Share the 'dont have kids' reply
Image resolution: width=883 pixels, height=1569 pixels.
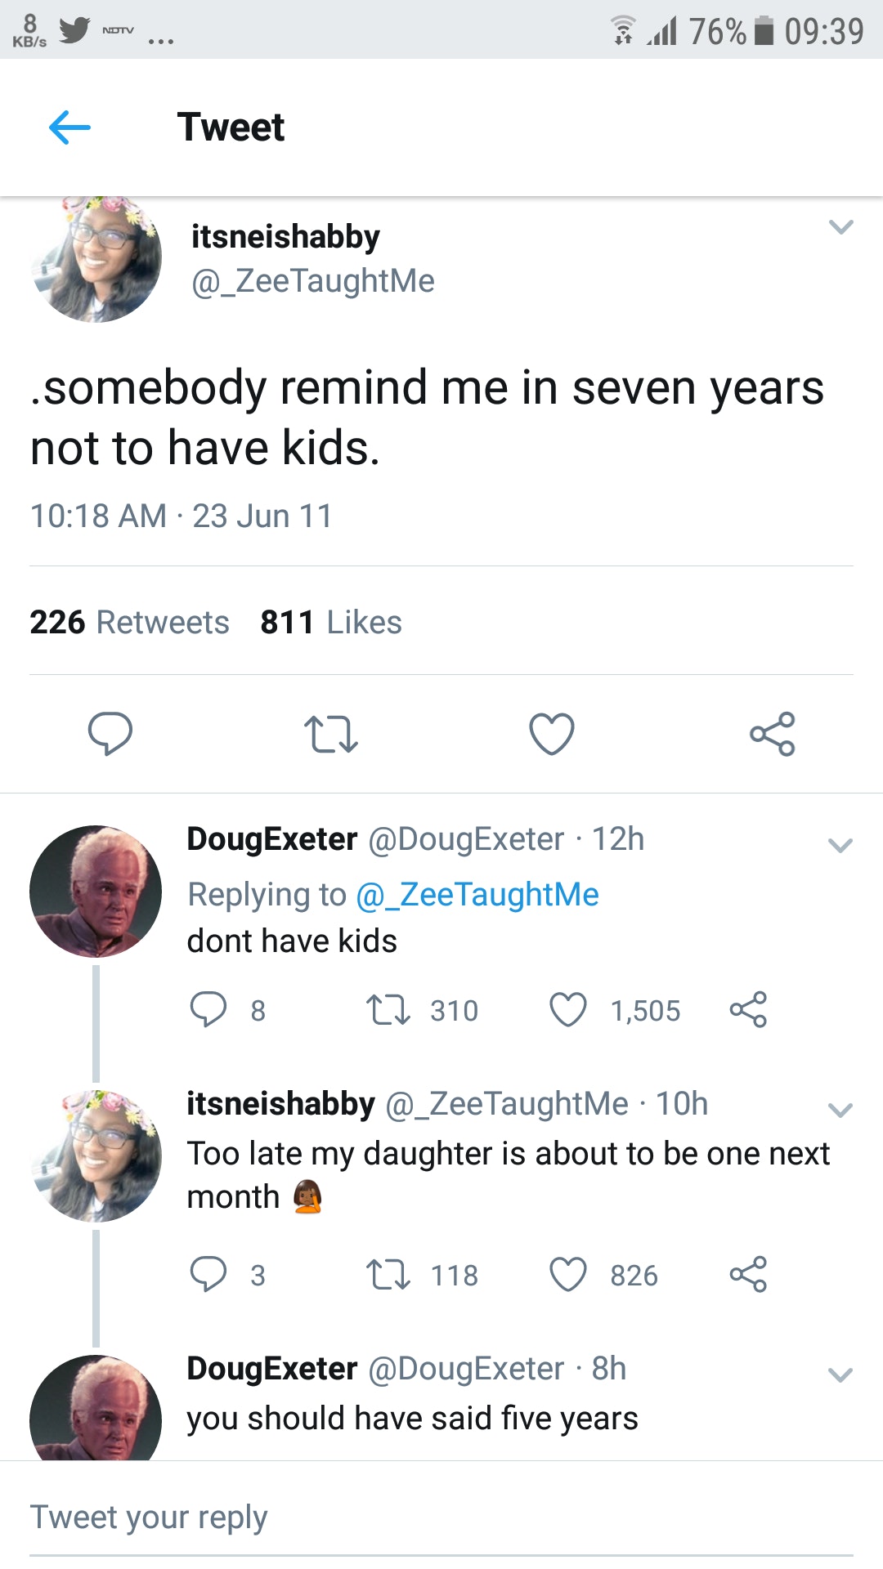coord(748,1010)
